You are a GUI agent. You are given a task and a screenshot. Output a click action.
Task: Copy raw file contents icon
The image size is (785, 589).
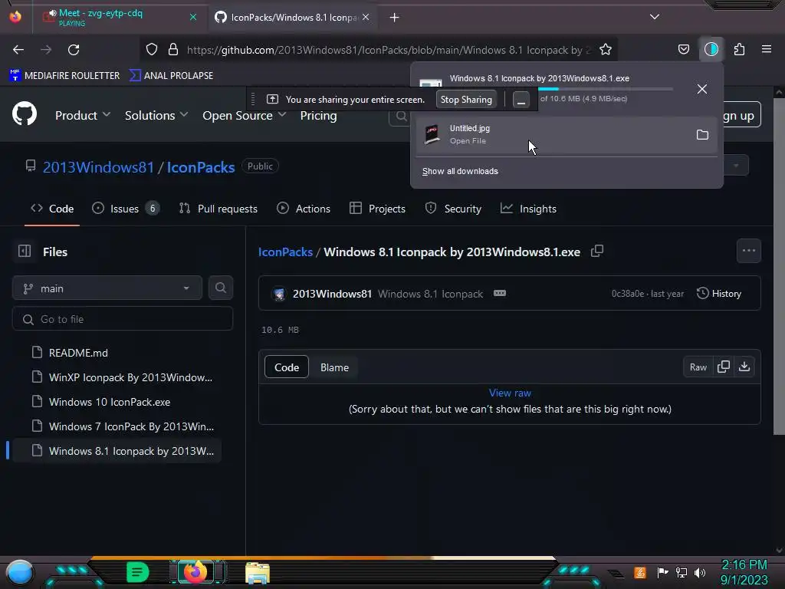[724, 367]
